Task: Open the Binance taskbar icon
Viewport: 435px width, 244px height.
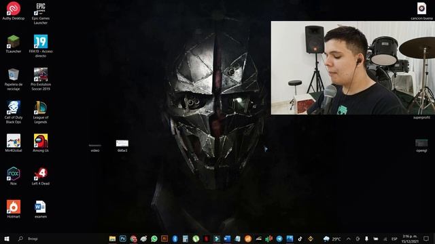Action: [x=311, y=239]
